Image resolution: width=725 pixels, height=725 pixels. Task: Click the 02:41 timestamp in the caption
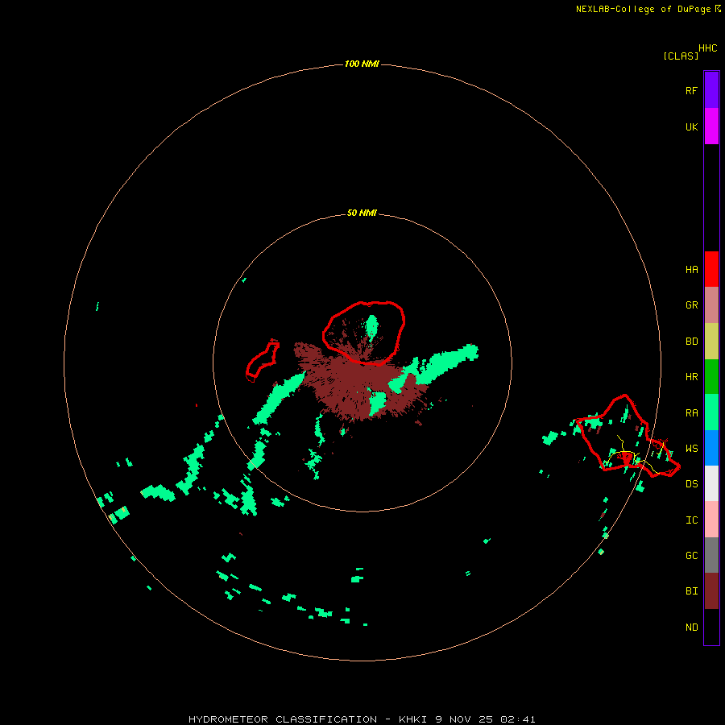tap(517, 719)
